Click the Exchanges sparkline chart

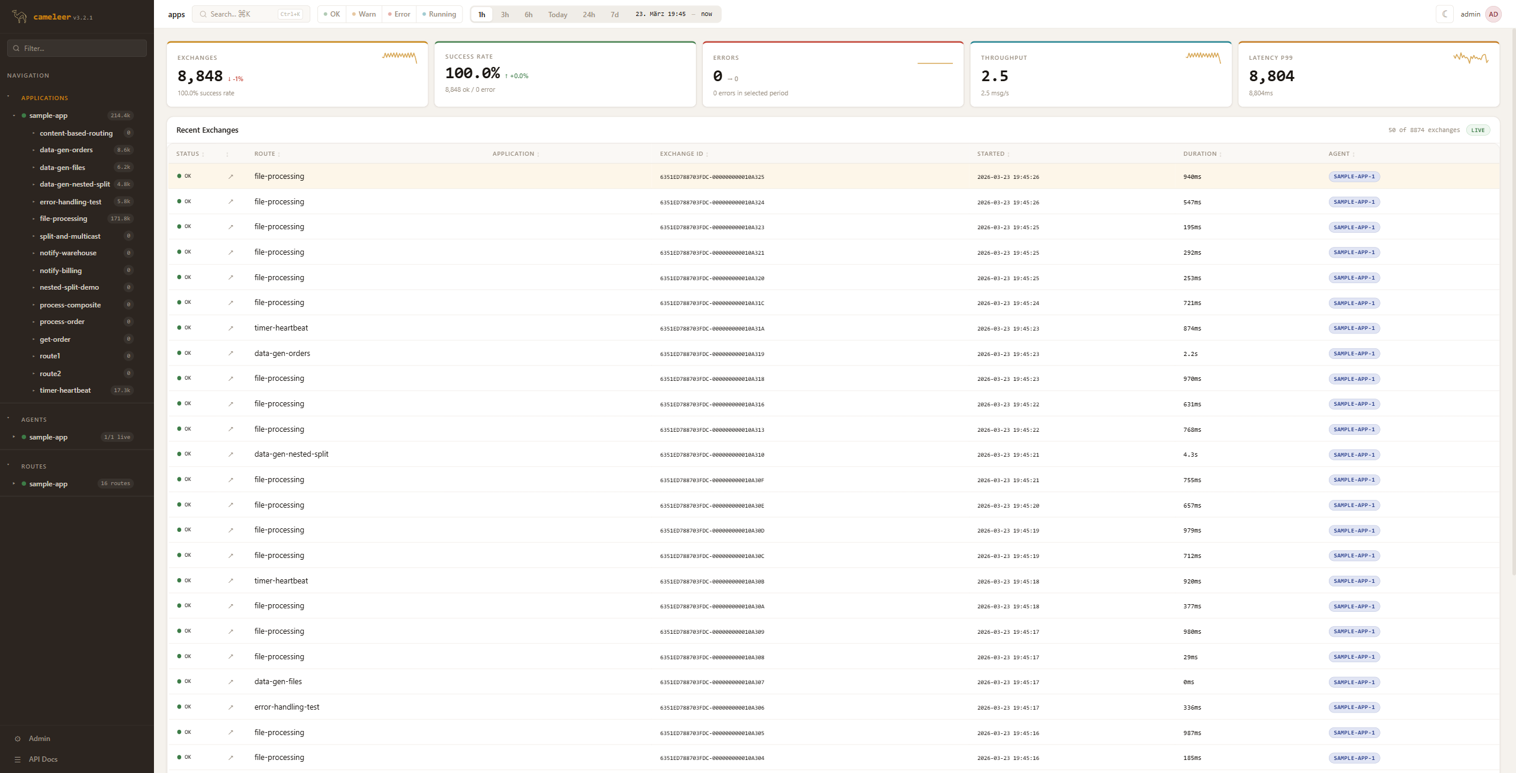click(x=399, y=57)
